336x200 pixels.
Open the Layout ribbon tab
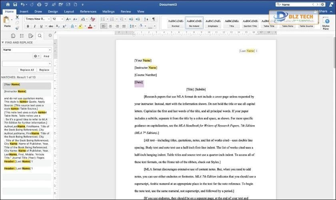click(69, 12)
